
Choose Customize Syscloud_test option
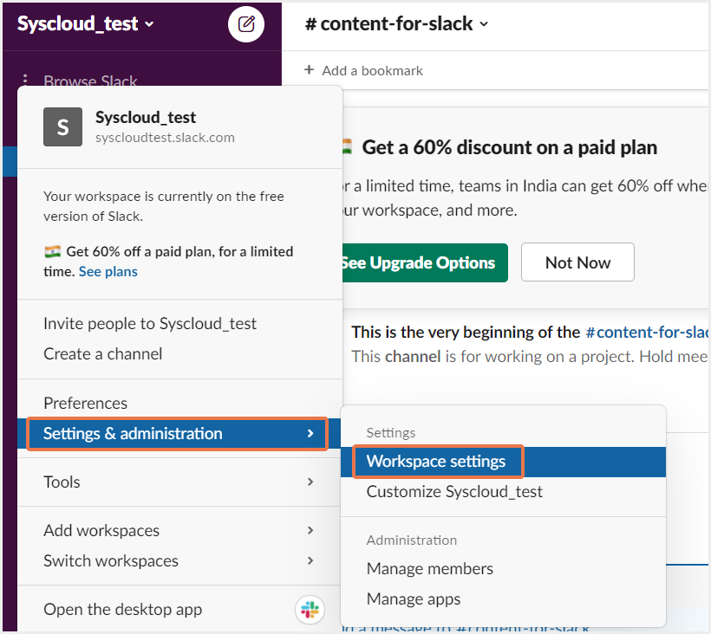click(x=454, y=491)
